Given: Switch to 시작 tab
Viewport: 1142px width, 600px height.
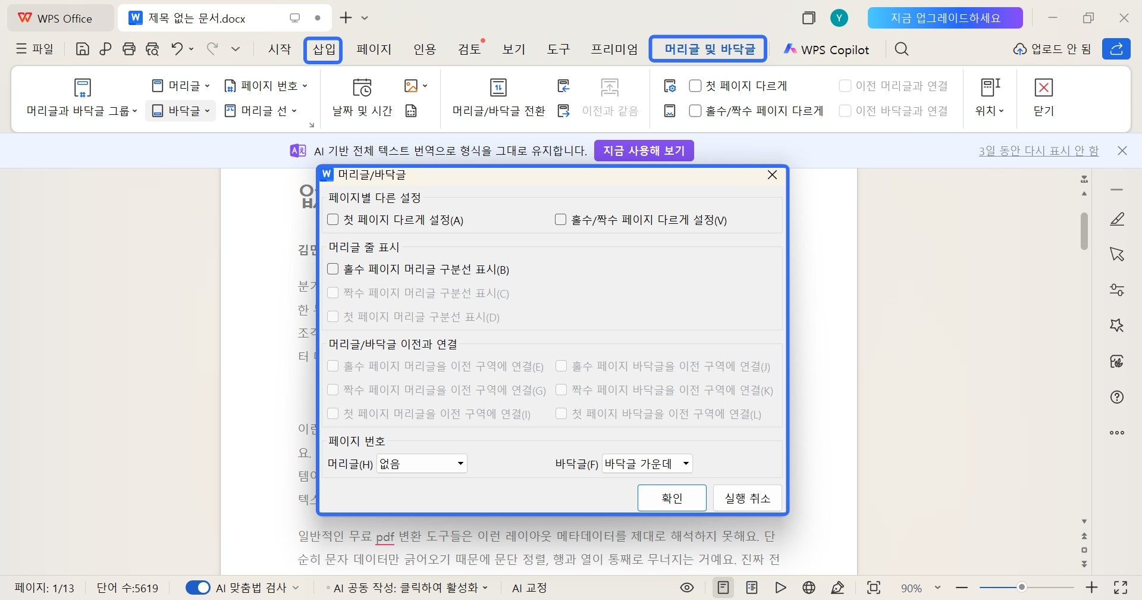Looking at the screenshot, I should (280, 49).
